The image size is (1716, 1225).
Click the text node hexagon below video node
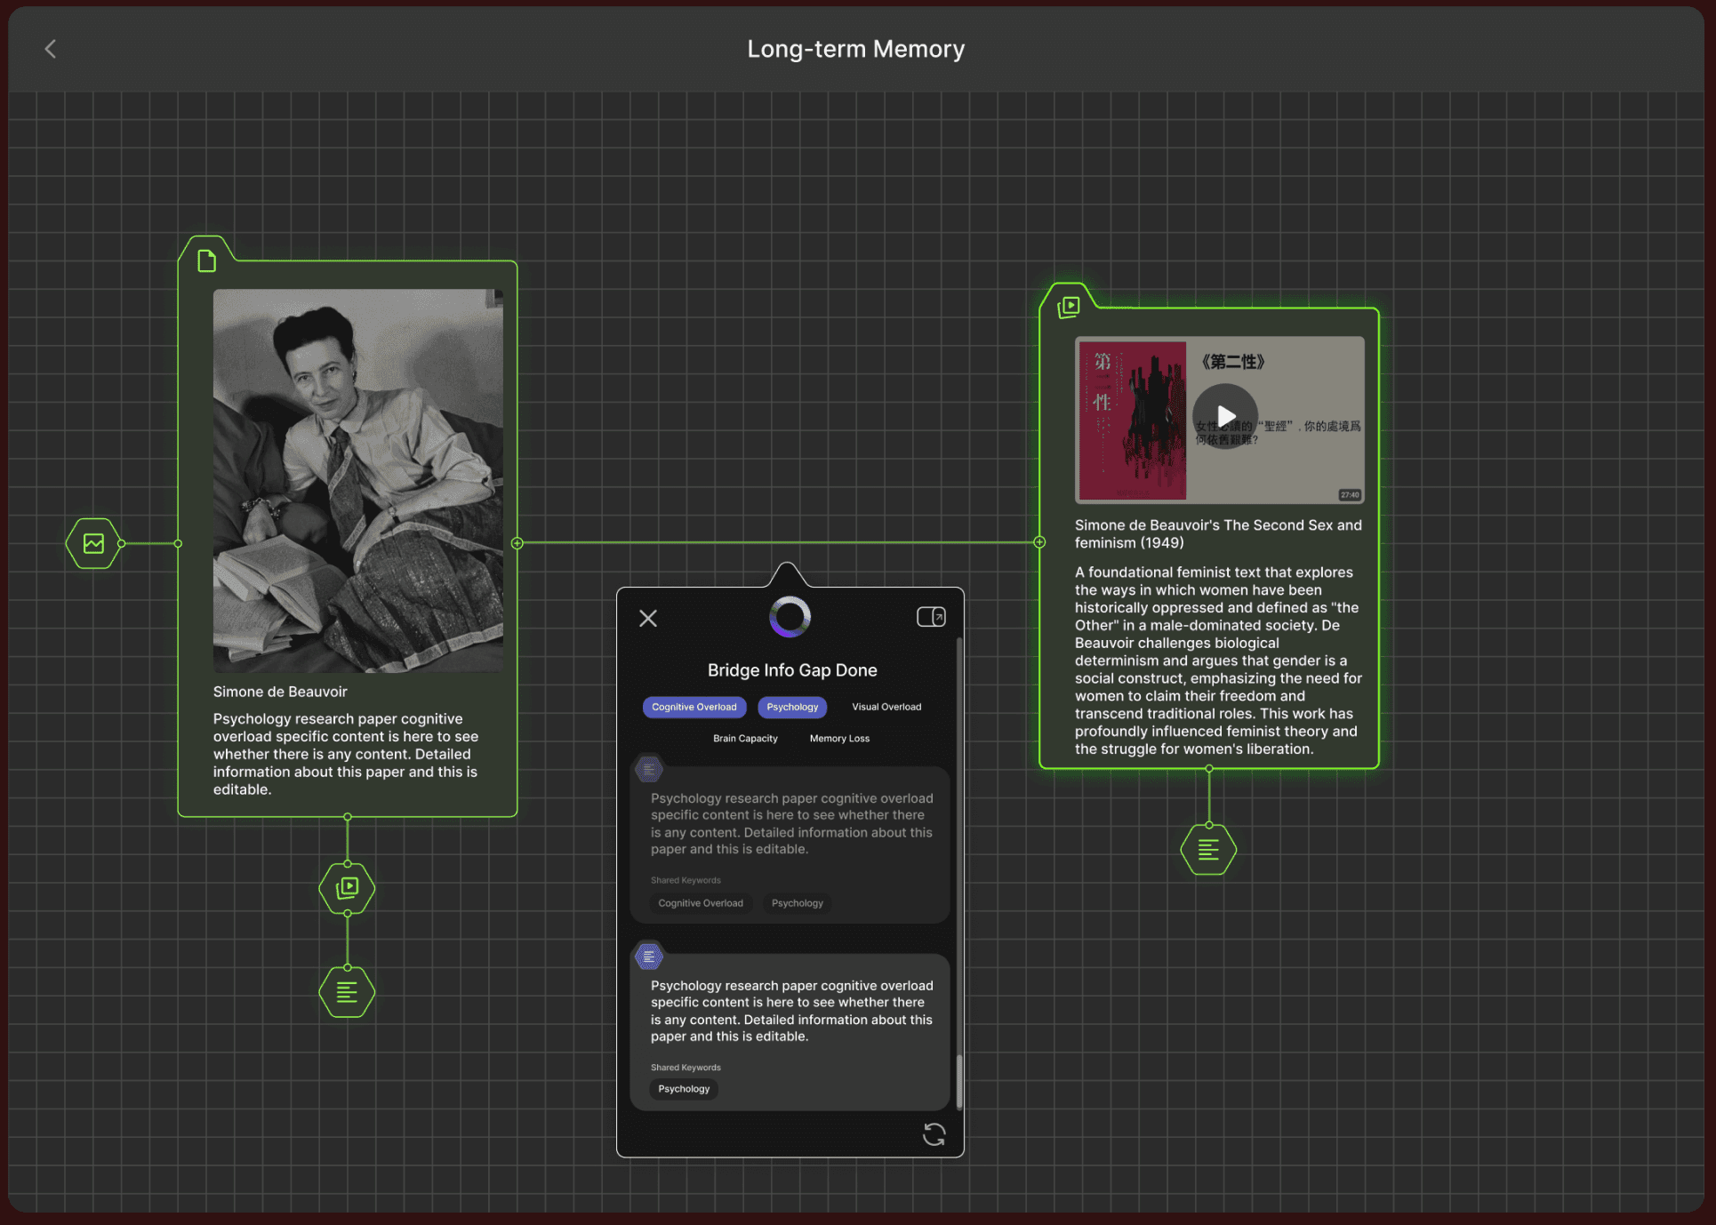(x=347, y=992)
